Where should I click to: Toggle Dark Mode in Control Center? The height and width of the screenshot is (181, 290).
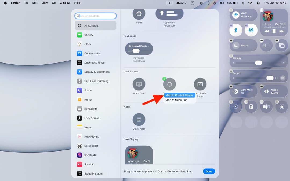point(243,91)
